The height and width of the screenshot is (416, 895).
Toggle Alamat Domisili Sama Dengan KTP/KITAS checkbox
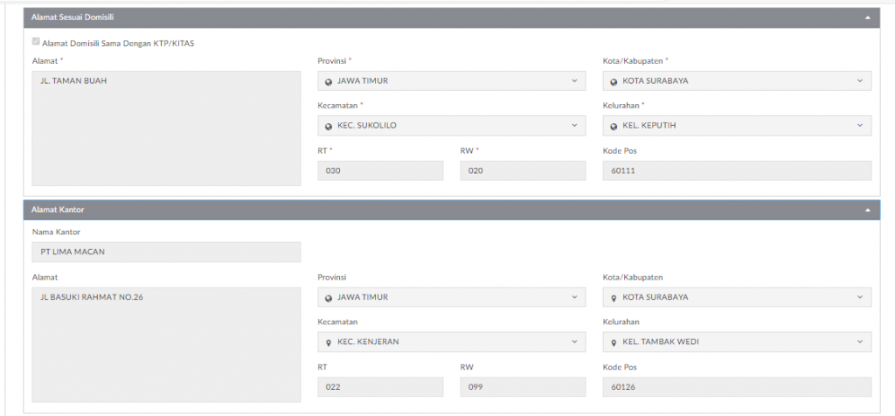click(37, 42)
